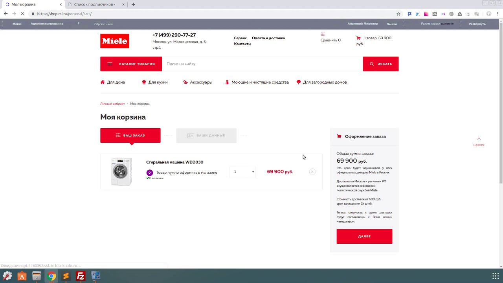
Task: Select the Ваш заказ step tab
Action: click(x=130, y=136)
